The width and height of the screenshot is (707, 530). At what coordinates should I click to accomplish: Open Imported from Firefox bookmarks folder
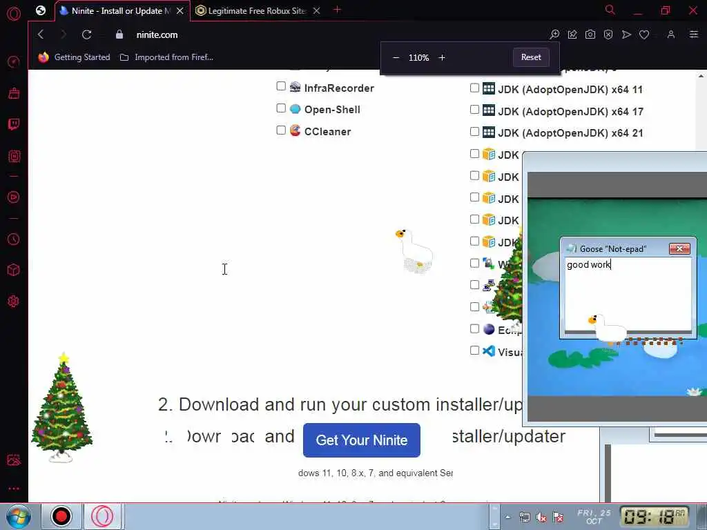coord(167,57)
